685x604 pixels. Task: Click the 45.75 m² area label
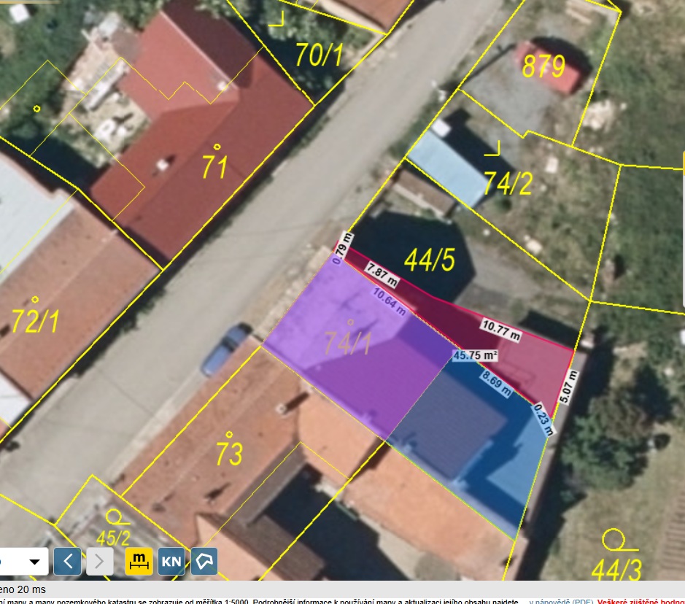(475, 356)
